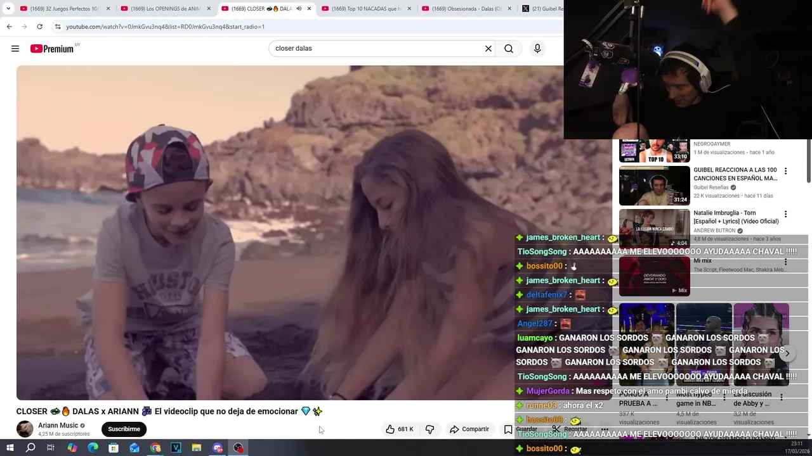Close the '32 Juegos Perfectos' tab

pyautogui.click(x=108, y=9)
